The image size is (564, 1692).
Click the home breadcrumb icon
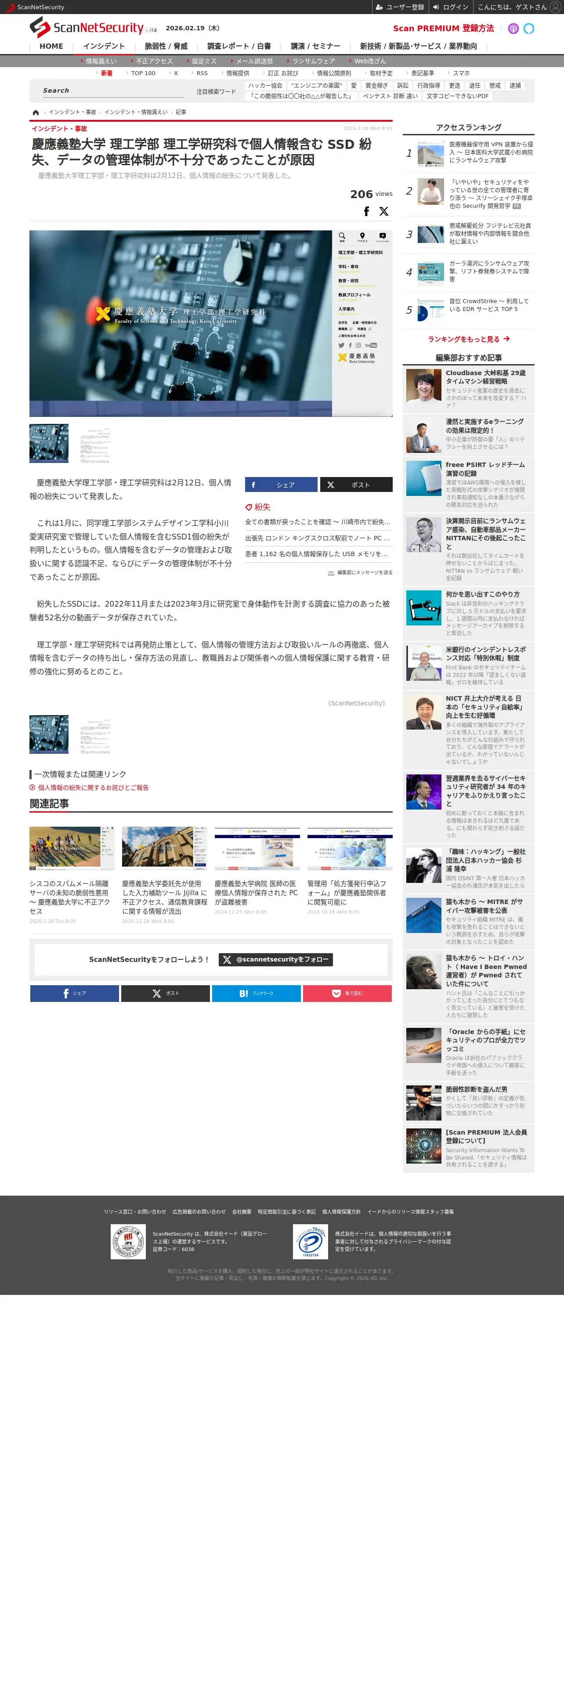tap(36, 112)
